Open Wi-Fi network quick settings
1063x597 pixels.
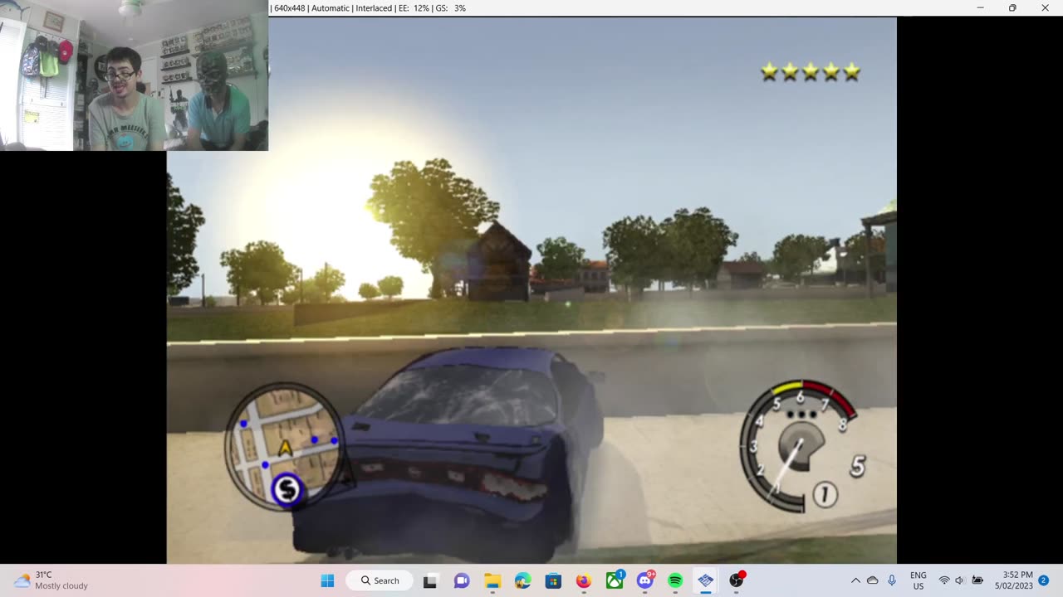944,580
